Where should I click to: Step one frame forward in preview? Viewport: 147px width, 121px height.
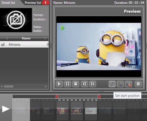(x=93, y=84)
